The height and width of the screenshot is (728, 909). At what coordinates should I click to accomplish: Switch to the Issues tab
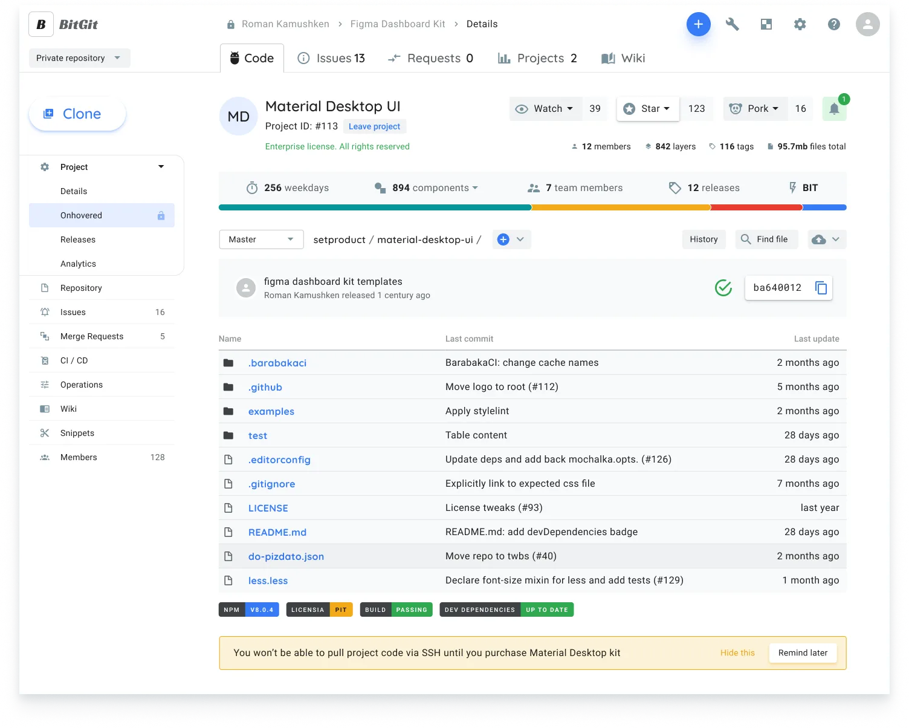coord(331,58)
